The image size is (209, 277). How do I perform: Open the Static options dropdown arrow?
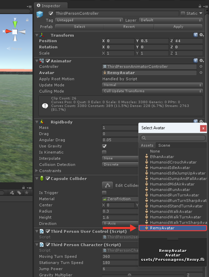click(x=201, y=13)
